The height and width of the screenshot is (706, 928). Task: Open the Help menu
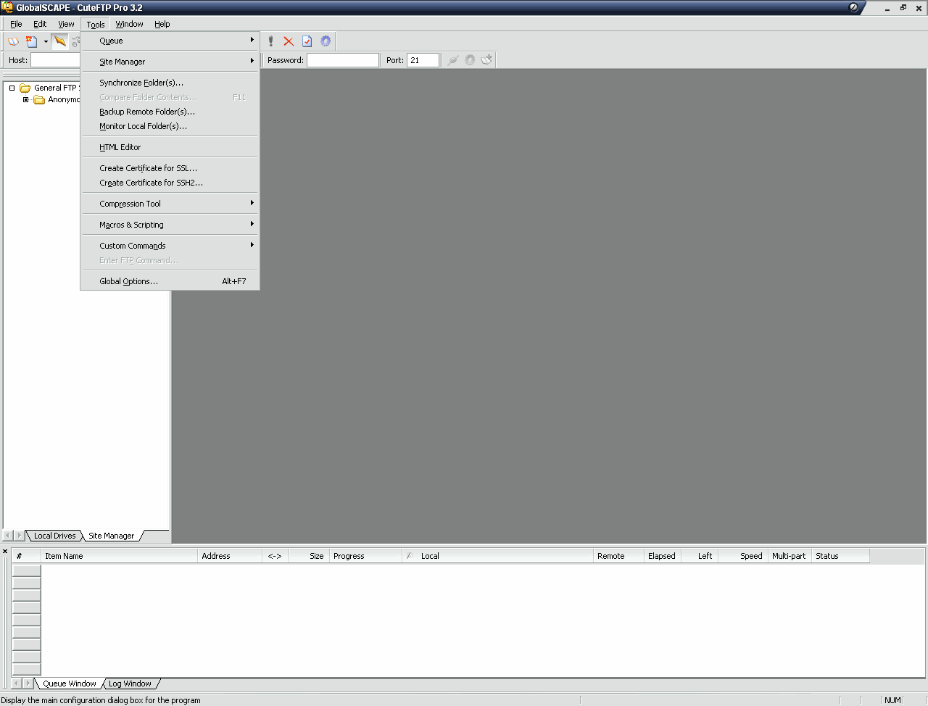point(162,24)
